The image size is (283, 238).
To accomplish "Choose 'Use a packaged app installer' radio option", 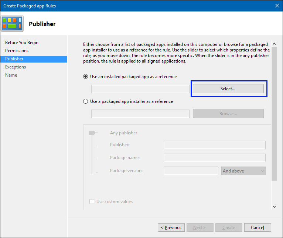I will (86, 101).
